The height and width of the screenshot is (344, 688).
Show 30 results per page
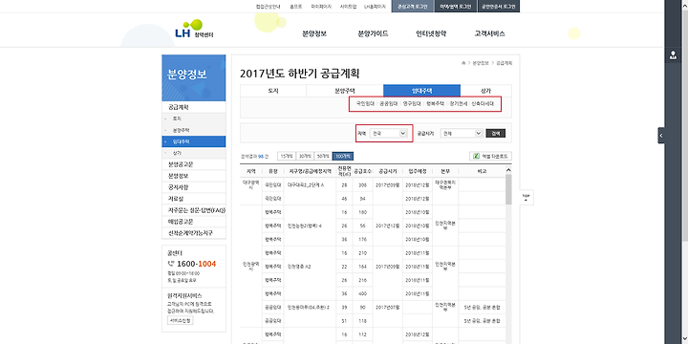(305, 156)
